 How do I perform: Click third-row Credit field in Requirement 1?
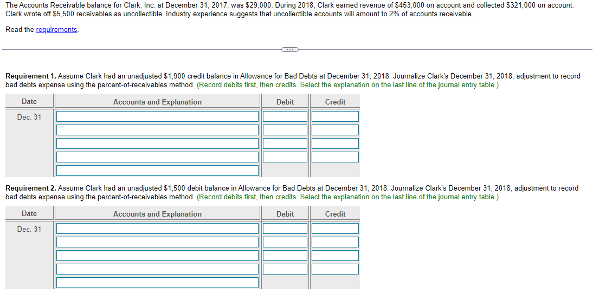(x=335, y=143)
